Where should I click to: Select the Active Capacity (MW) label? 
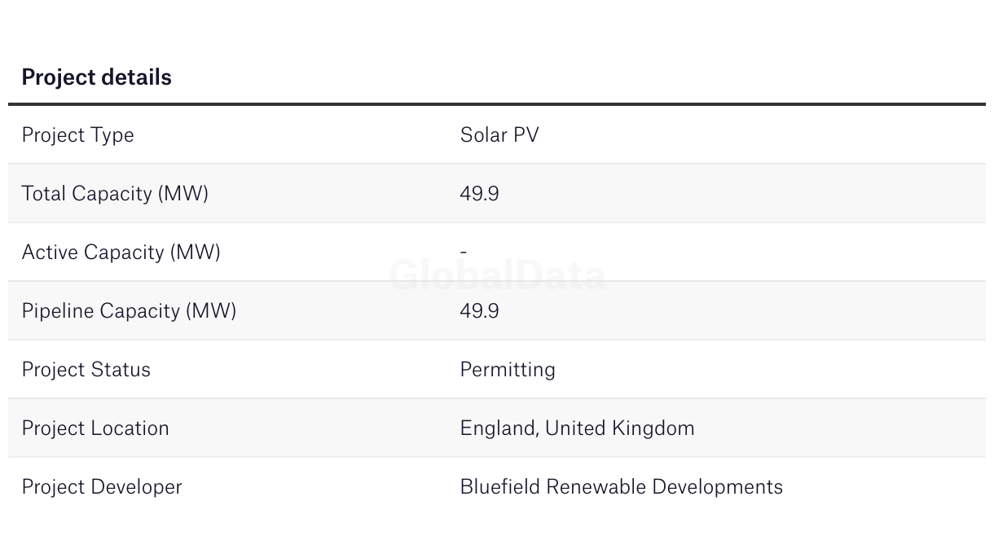pos(121,253)
